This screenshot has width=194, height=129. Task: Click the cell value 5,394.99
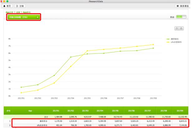pyautogui.click(x=102, y=121)
